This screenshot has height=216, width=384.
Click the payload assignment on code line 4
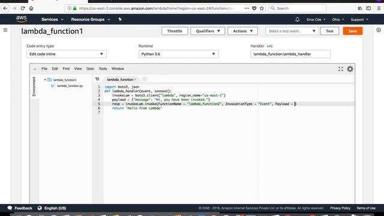[x=161, y=100]
